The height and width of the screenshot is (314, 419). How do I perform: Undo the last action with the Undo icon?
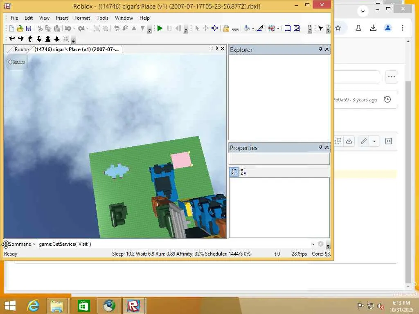[x=68, y=28]
